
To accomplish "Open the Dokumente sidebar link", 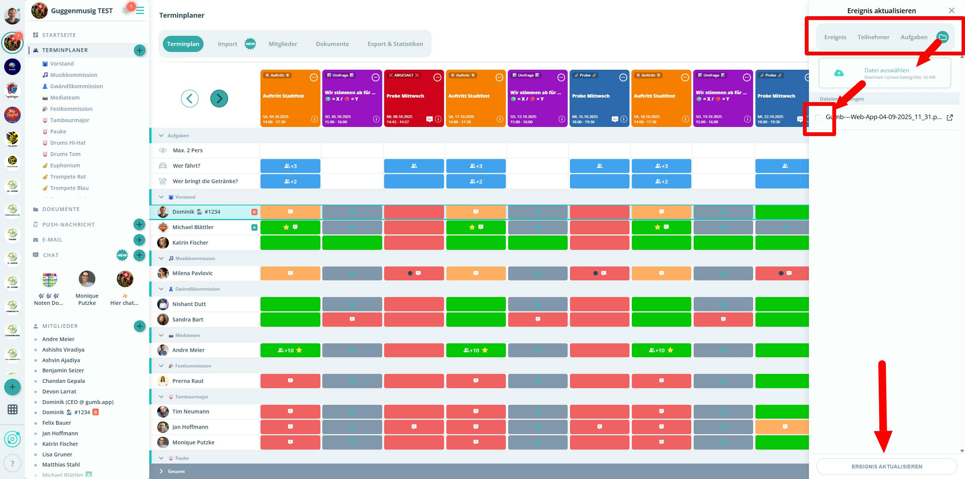I will (61, 209).
